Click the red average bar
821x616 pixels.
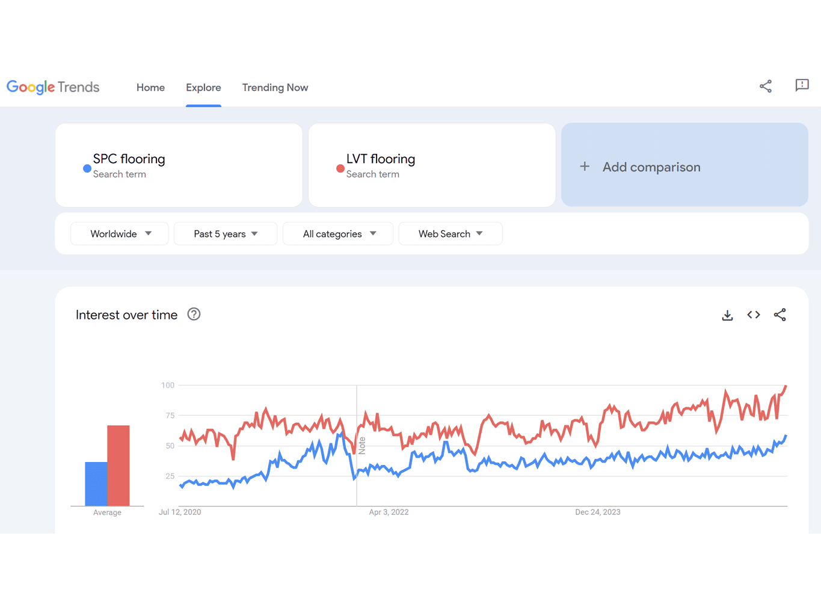click(118, 466)
